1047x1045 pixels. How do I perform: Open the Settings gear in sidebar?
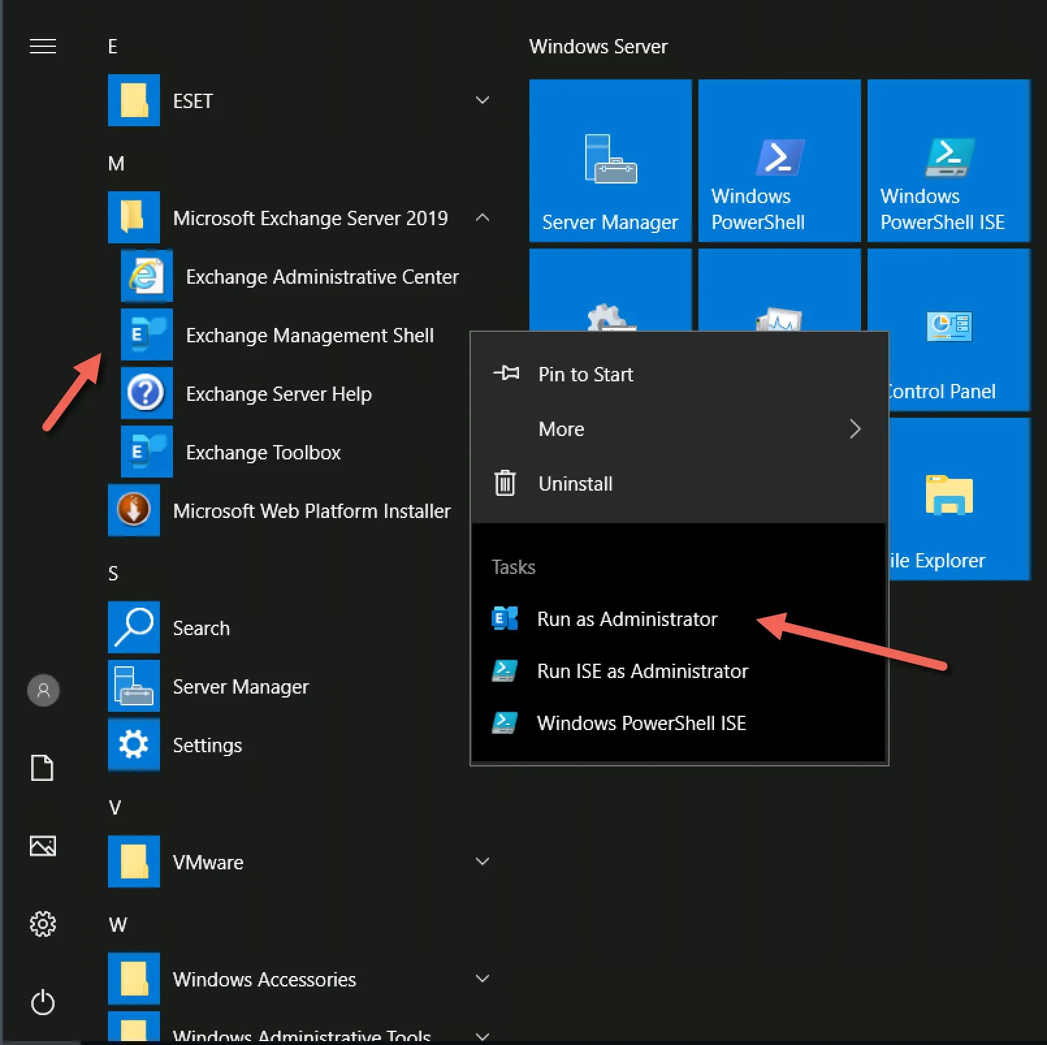click(43, 924)
